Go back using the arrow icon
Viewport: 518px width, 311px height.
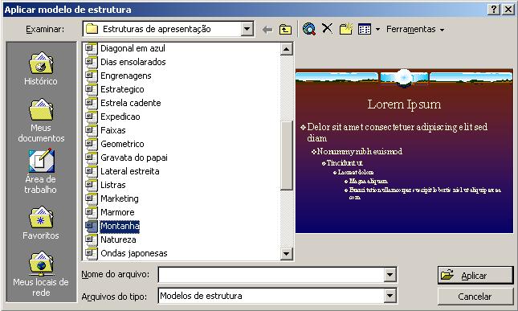coord(267,30)
